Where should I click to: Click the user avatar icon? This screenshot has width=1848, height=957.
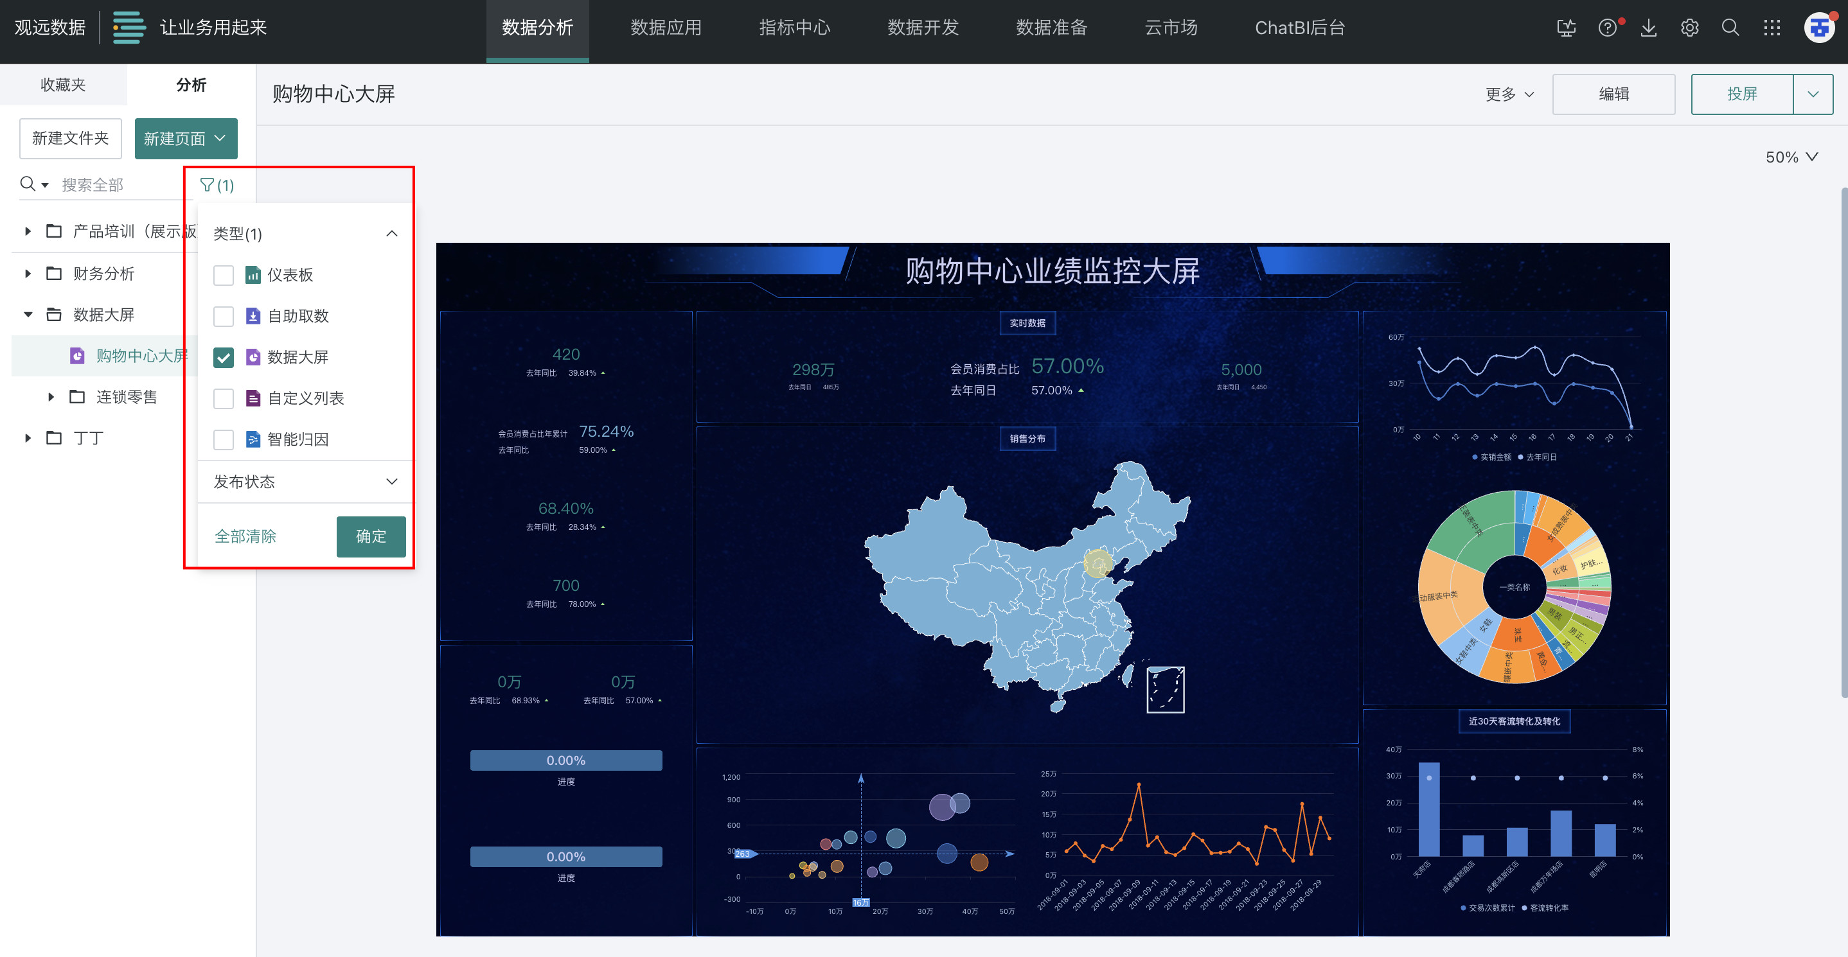point(1818,28)
